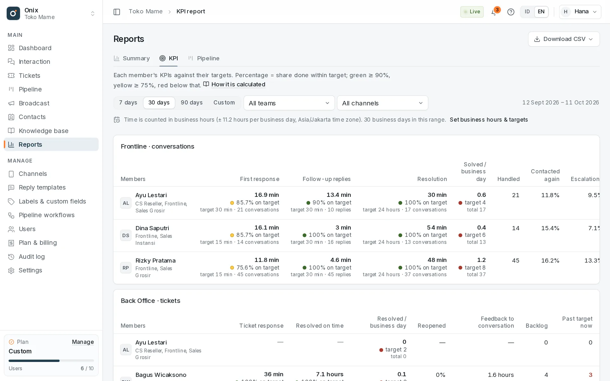This screenshot has width=610, height=381.
Task: Open Knowledge base from the sidebar
Action: tap(51, 131)
